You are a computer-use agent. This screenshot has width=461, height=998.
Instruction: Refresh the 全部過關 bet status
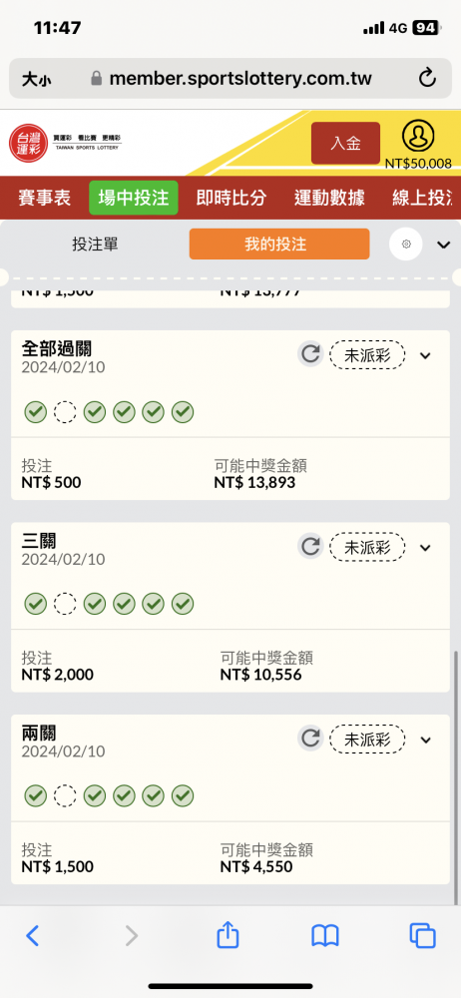310,354
